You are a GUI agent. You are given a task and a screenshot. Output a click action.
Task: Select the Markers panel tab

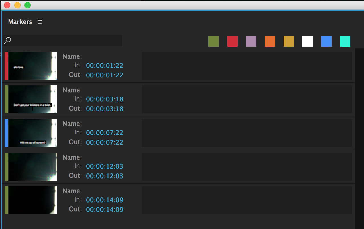pos(20,22)
